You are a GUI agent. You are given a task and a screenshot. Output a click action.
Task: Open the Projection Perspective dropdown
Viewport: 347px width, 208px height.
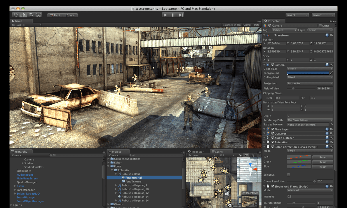click(310, 83)
